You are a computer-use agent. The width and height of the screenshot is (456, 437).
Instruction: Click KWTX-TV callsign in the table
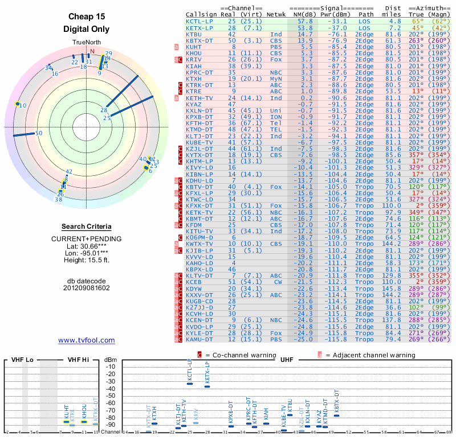pyautogui.click(x=199, y=244)
